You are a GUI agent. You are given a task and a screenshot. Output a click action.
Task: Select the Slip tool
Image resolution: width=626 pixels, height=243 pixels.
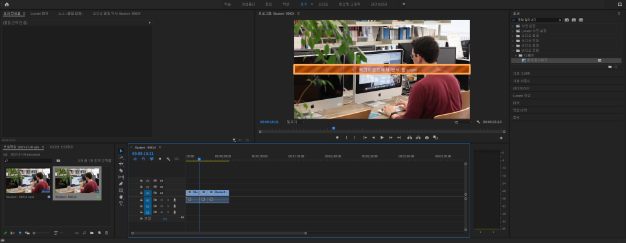[x=121, y=177]
